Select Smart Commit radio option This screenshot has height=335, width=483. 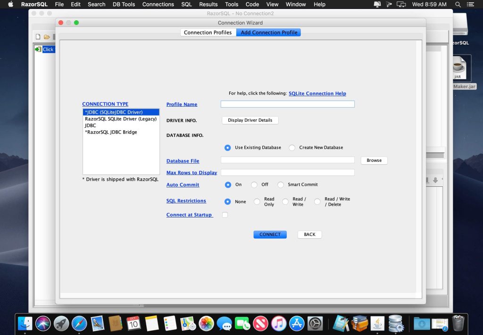(x=281, y=185)
